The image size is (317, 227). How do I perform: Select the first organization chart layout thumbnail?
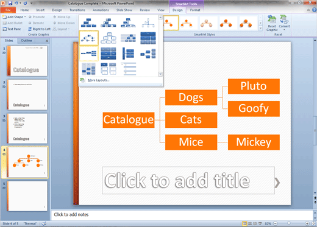coord(88,23)
